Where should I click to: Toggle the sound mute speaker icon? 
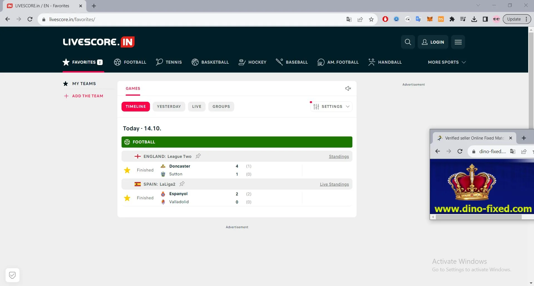click(x=348, y=88)
